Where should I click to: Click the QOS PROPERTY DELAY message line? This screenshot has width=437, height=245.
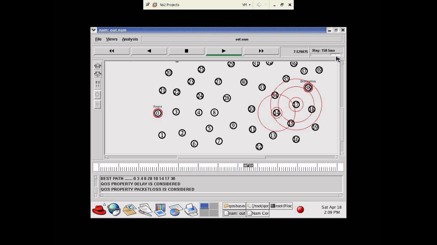(140, 184)
